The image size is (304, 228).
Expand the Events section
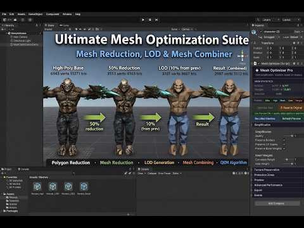coord(278,195)
